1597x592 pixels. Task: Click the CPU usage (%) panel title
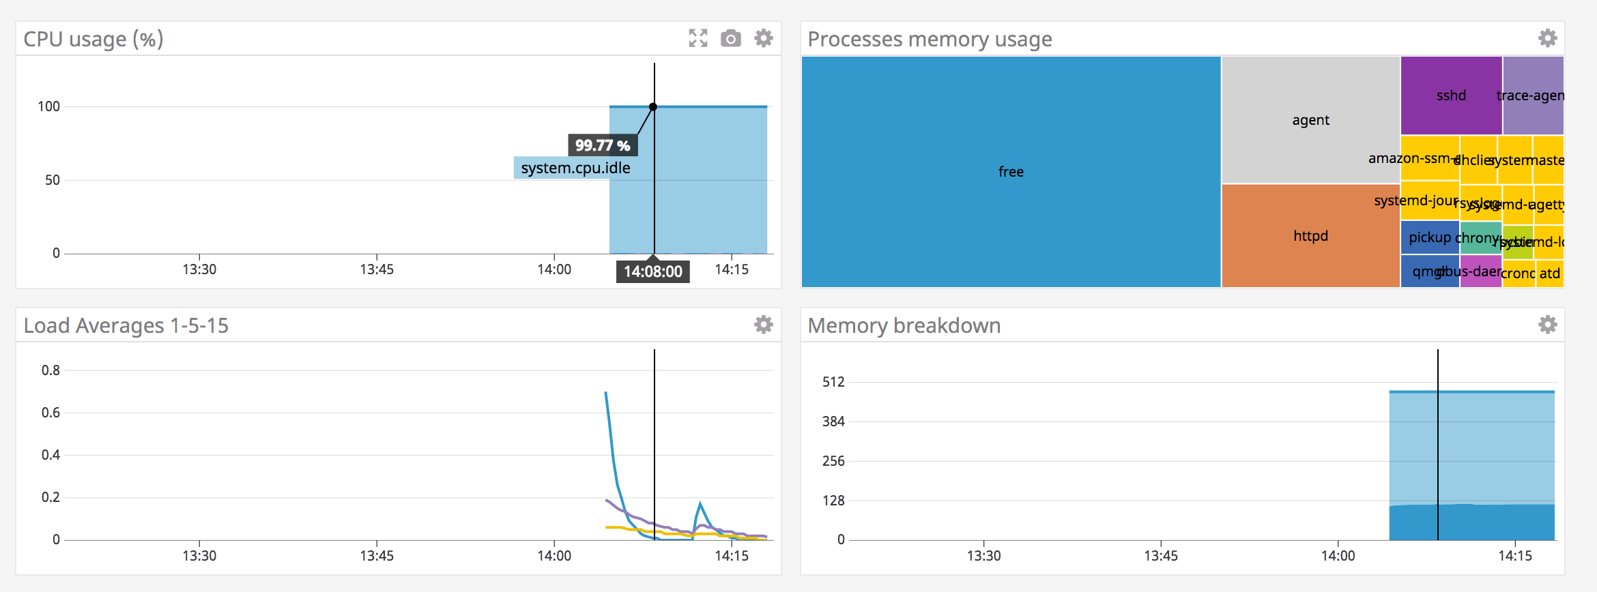pyautogui.click(x=93, y=39)
